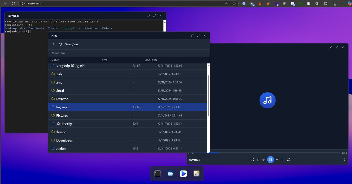This screenshot has width=352, height=184.
Task: Click the 3.9 MB size value
Action: click(x=137, y=107)
